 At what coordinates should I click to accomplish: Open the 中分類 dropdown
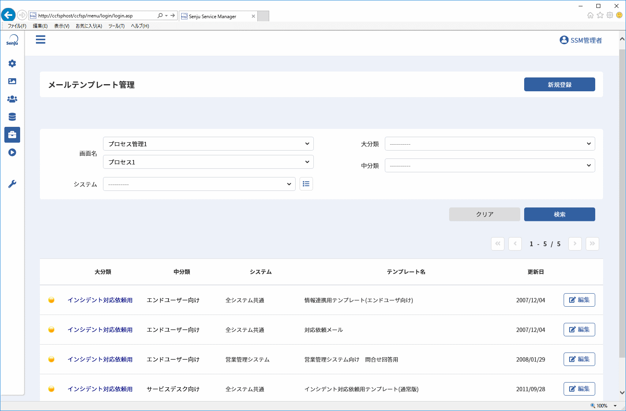tap(490, 166)
